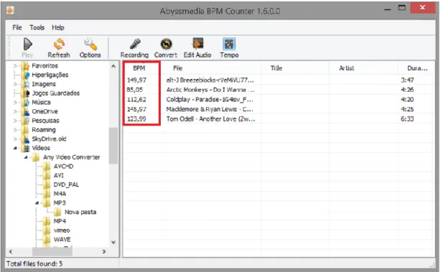The height and width of the screenshot is (272, 443).
Task: Select the Jogos Guardados folder
Action: (55, 93)
